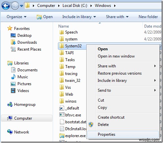163x143 pixels.
Task: Click the Network icon in sidebar
Action: tap(10, 132)
